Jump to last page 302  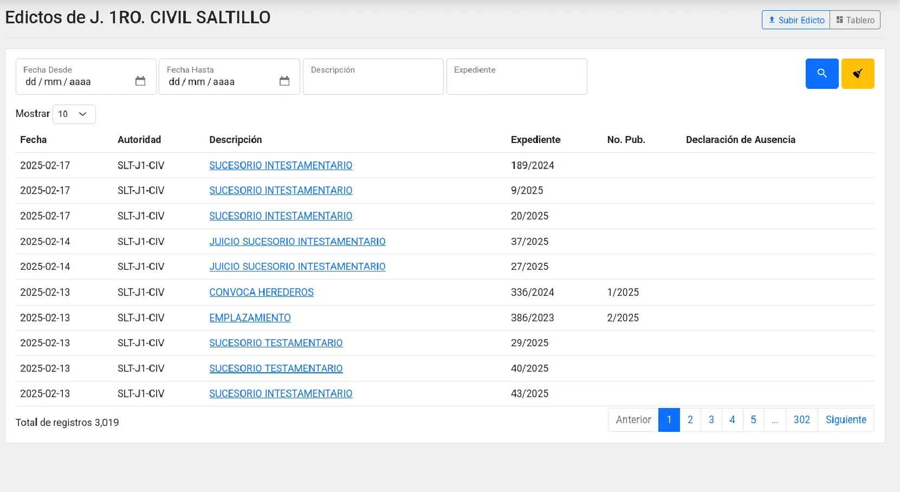[801, 420]
